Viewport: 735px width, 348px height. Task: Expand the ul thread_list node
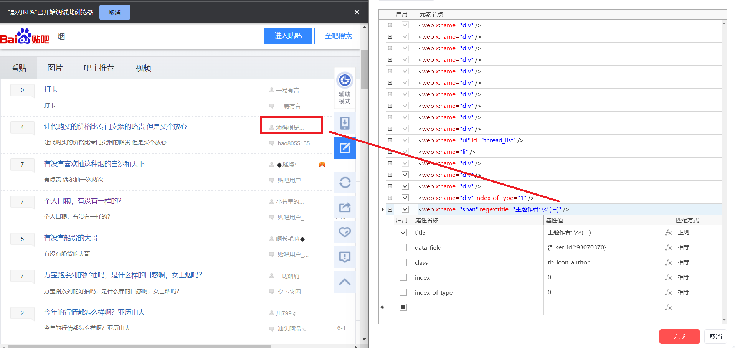[390, 140]
